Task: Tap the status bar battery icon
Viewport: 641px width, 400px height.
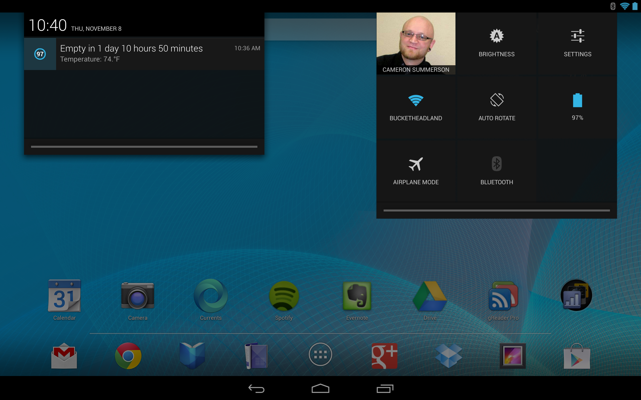Action: coord(635,6)
